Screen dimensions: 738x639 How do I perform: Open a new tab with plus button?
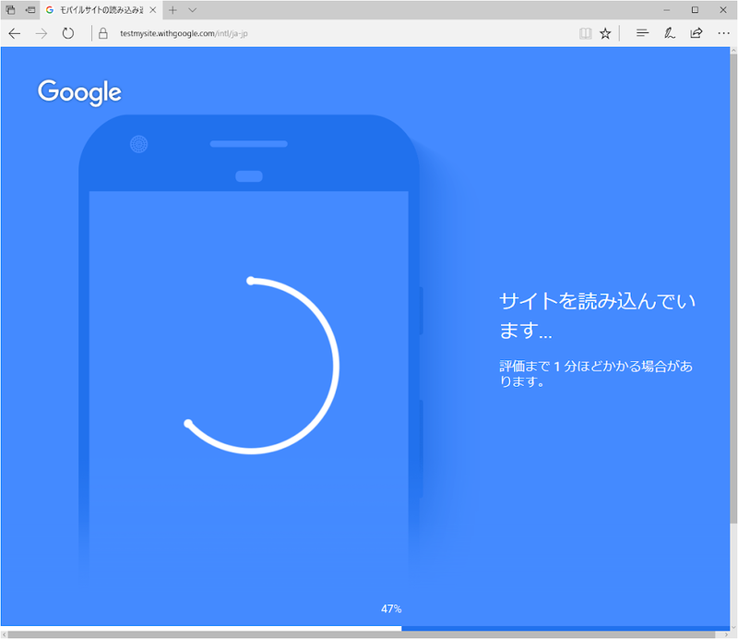coord(173,10)
